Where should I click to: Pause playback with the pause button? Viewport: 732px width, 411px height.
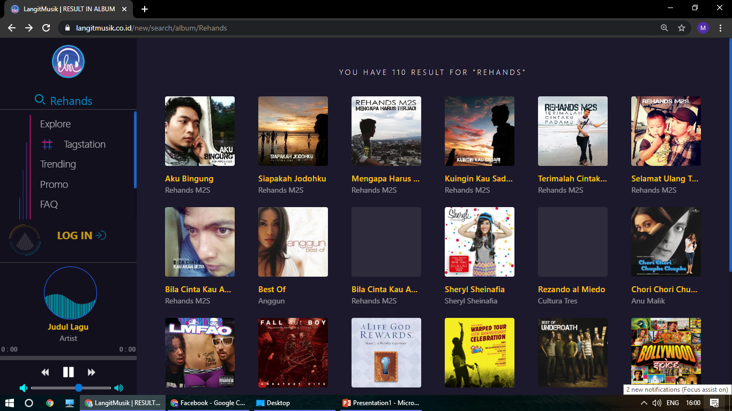[69, 372]
